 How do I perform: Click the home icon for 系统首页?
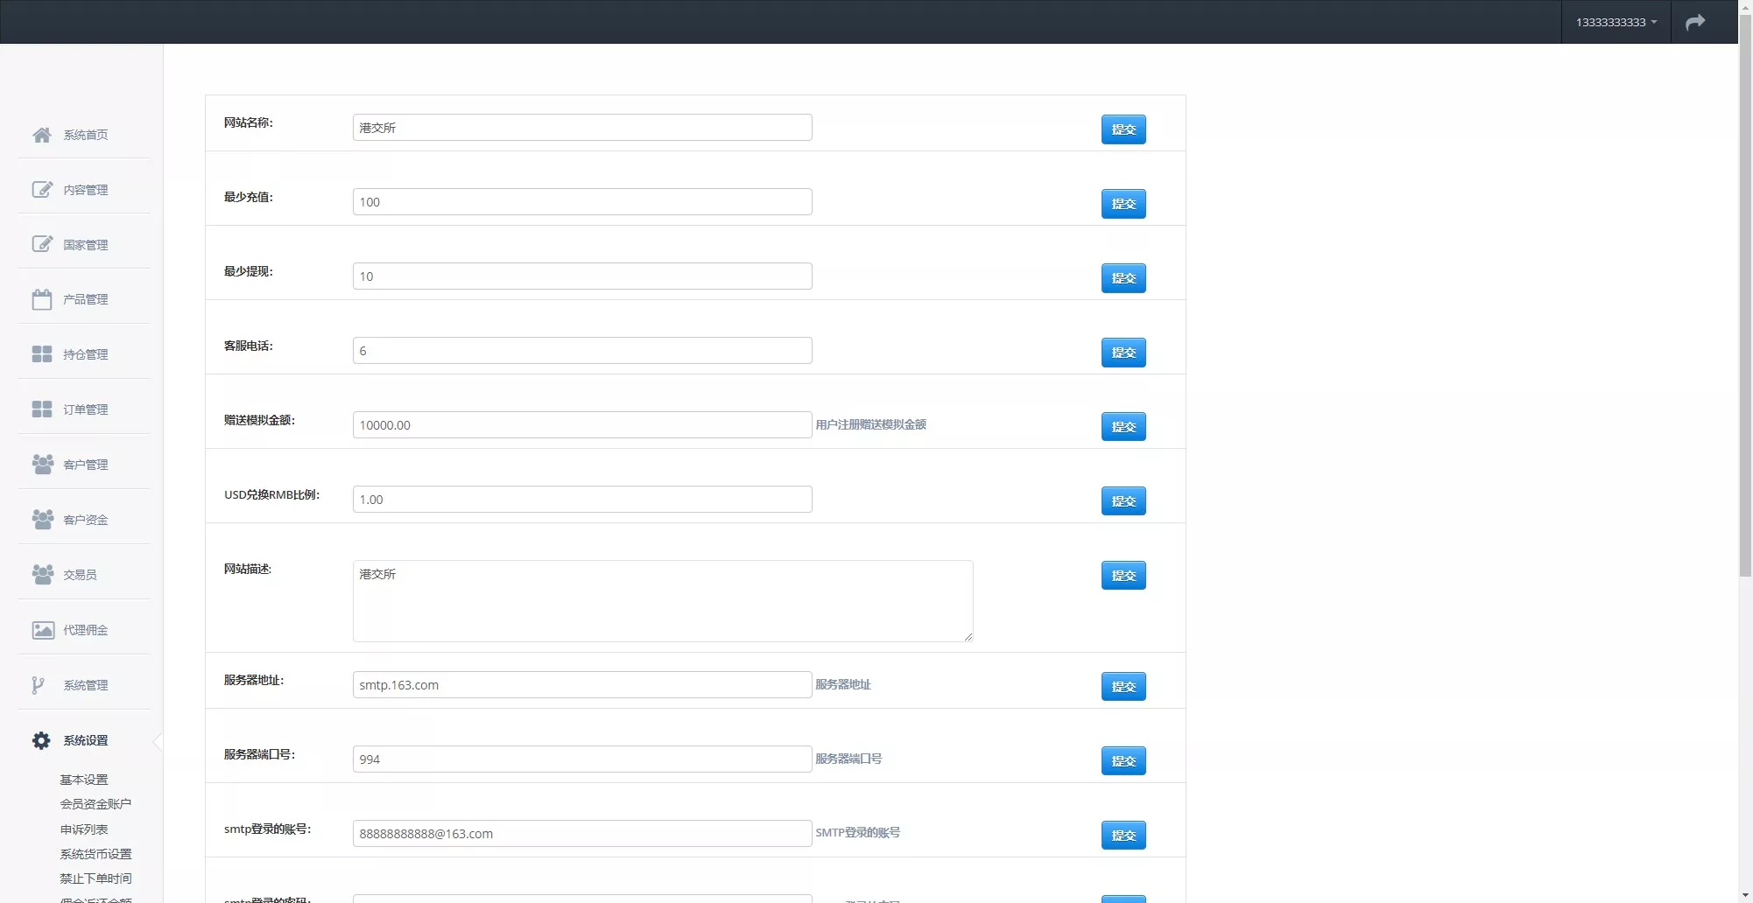tap(42, 135)
